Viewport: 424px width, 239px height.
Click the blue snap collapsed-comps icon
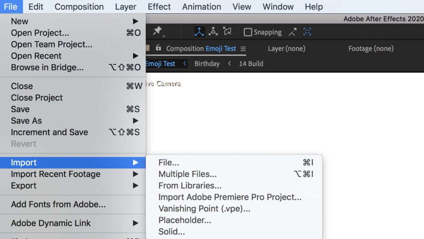[307, 32]
